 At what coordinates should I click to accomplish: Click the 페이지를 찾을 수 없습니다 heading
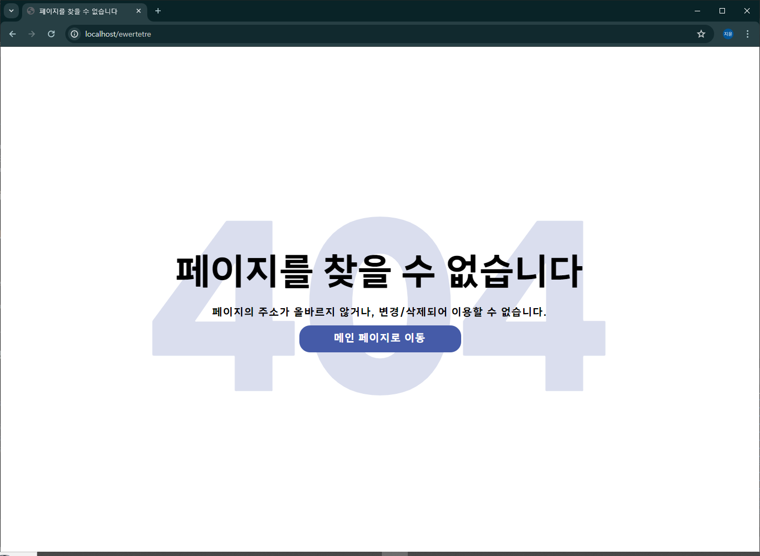[380, 272]
